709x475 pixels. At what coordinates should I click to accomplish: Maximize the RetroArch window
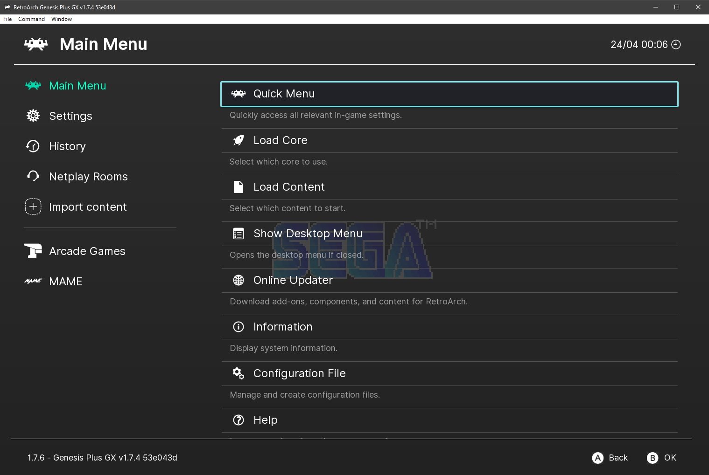click(x=677, y=7)
